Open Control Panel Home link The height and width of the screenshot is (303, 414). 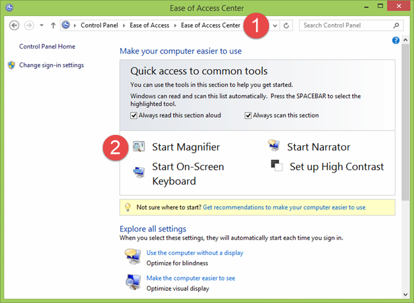click(x=47, y=47)
